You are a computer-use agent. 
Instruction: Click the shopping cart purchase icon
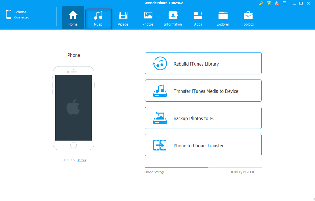coord(269,3)
